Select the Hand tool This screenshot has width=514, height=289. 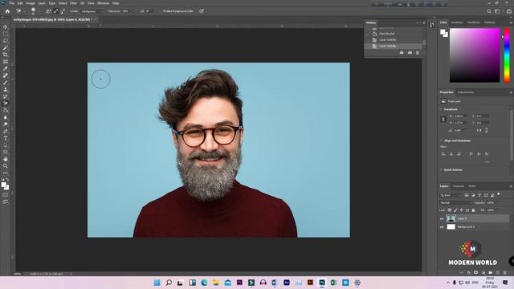(6, 159)
